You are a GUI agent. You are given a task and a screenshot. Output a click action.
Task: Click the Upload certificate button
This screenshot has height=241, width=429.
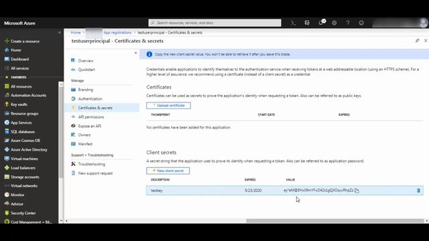click(x=168, y=106)
